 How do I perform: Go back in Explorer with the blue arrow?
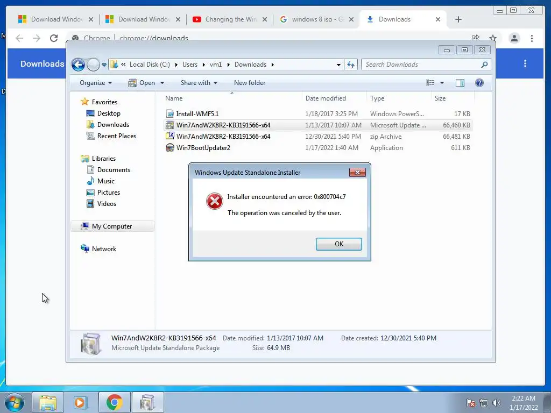click(x=78, y=65)
